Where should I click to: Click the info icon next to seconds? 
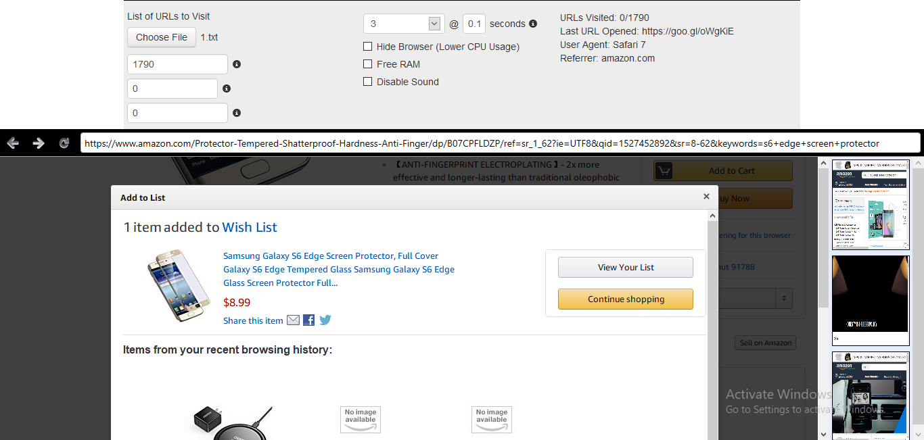(533, 24)
